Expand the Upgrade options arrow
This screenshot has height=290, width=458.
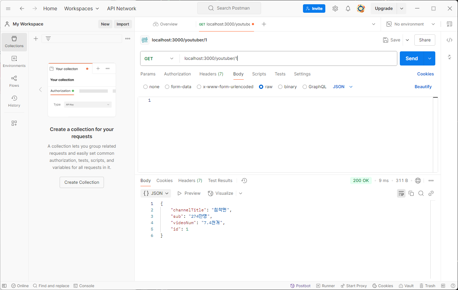[402, 8]
